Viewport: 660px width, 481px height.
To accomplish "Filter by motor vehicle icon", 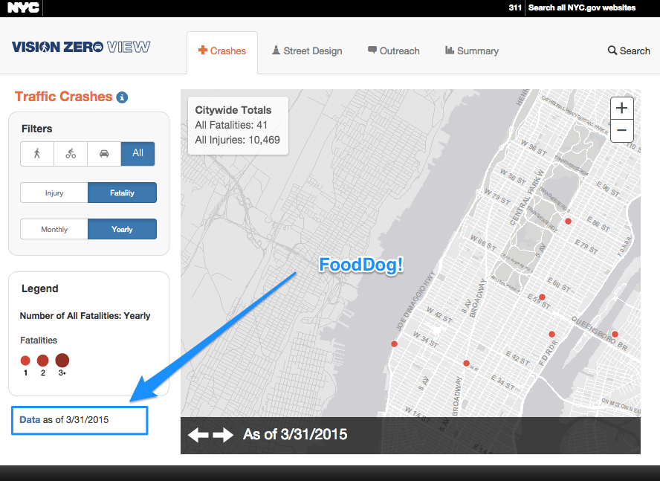I will point(104,154).
